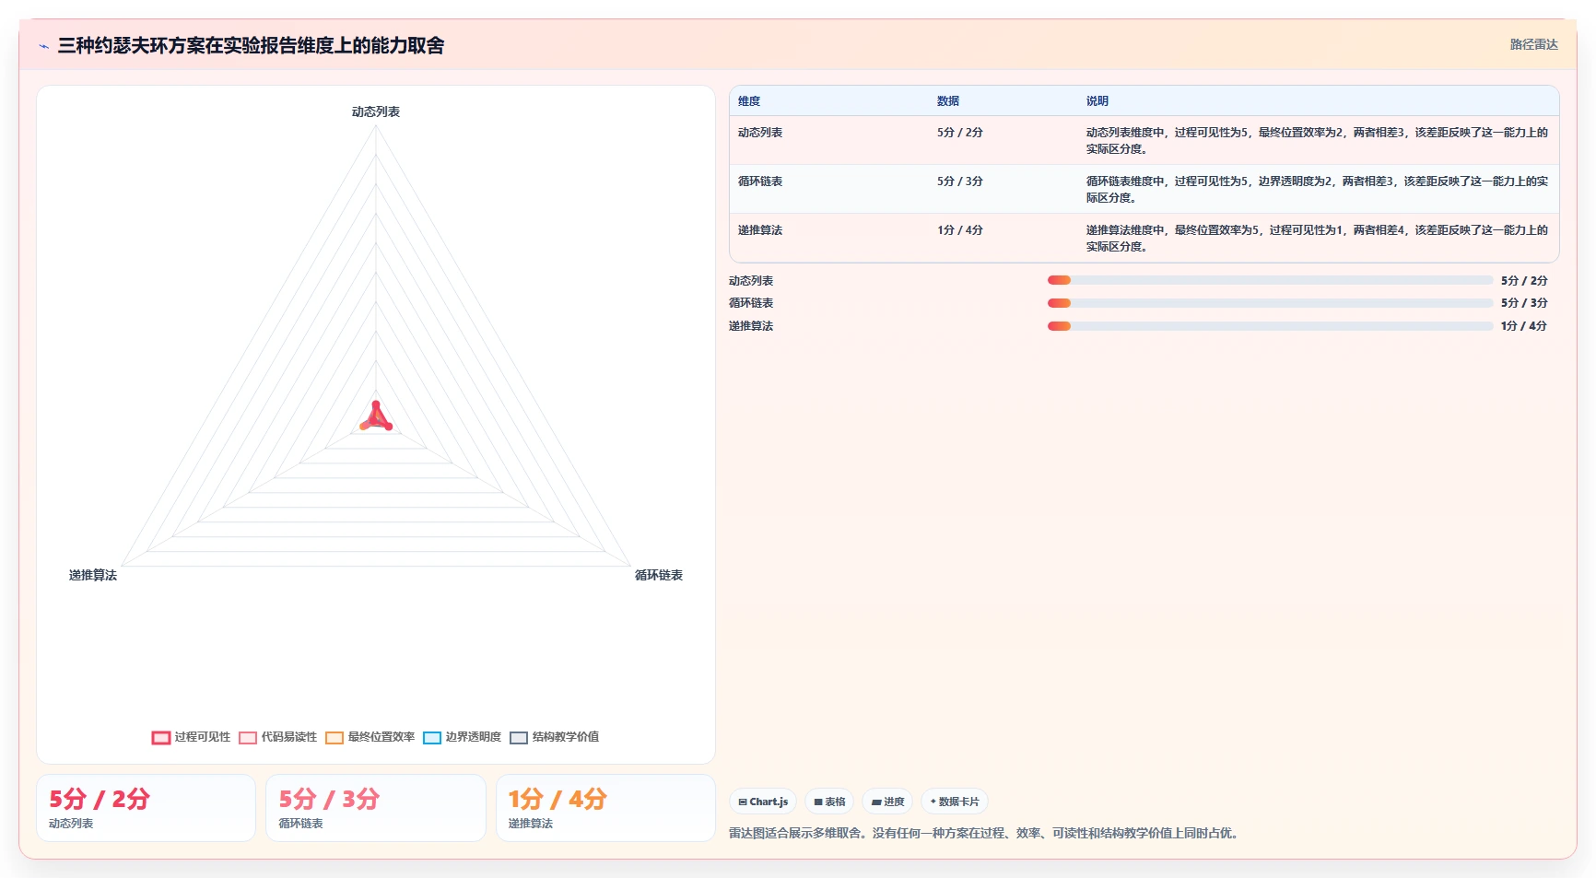Click the 雷达图适合展示多维取舍 footer note
Viewport: 1596px width, 878px height.
pos(986,833)
